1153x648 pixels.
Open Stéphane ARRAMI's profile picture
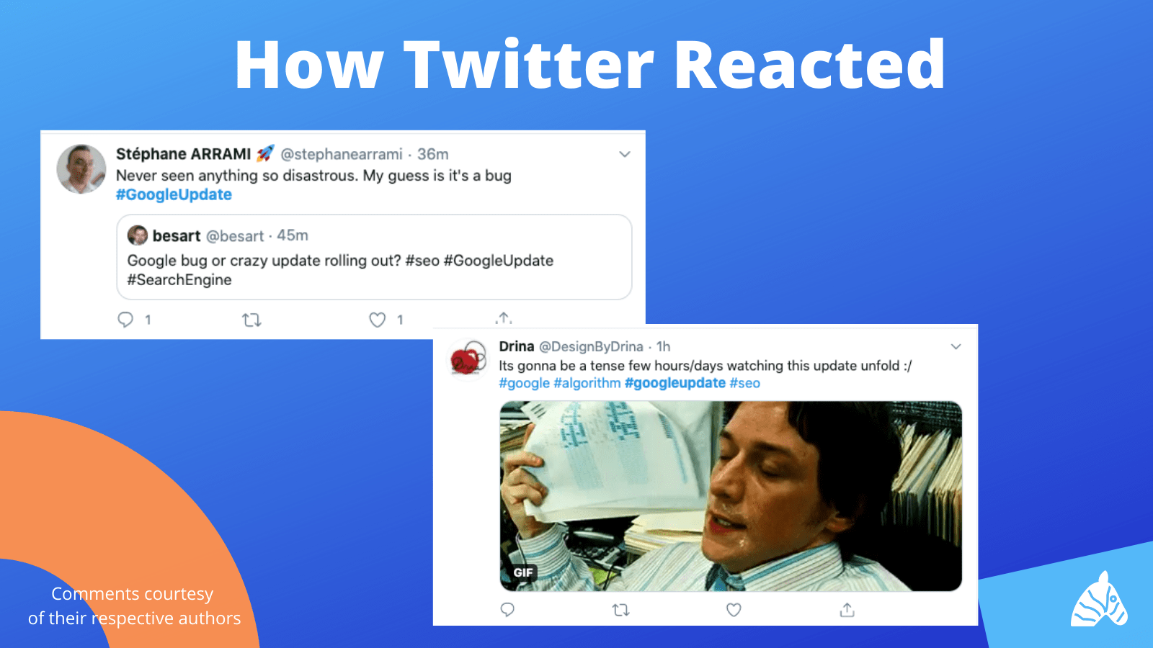tap(81, 169)
